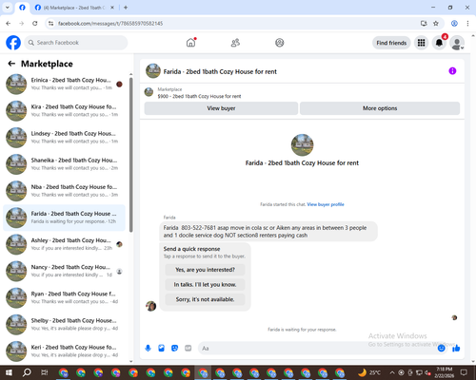Click Find friends button
476x380 pixels.
(391, 43)
